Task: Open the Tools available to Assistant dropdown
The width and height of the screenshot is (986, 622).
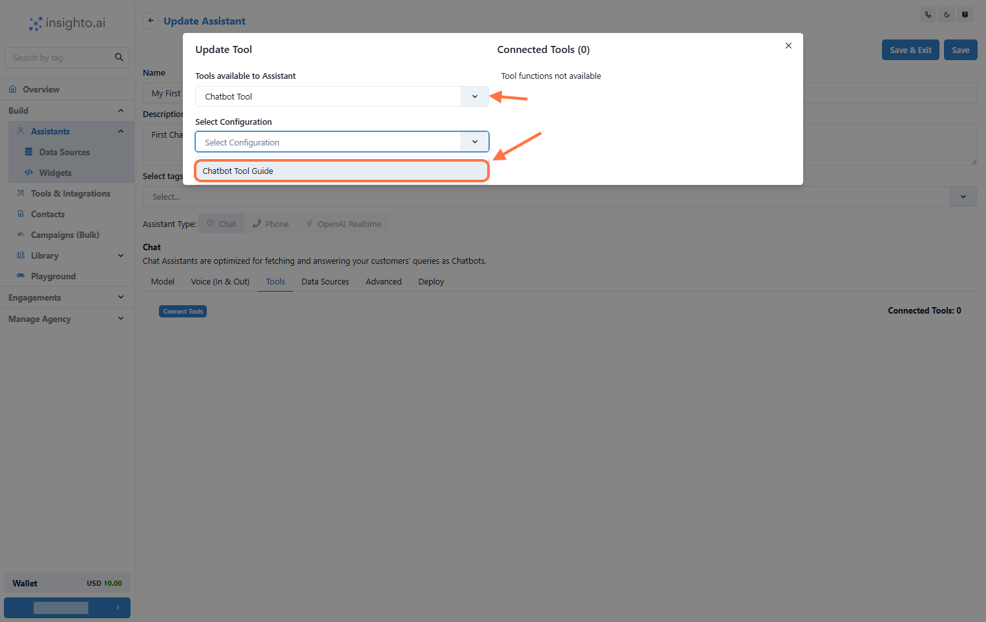Action: pos(474,96)
